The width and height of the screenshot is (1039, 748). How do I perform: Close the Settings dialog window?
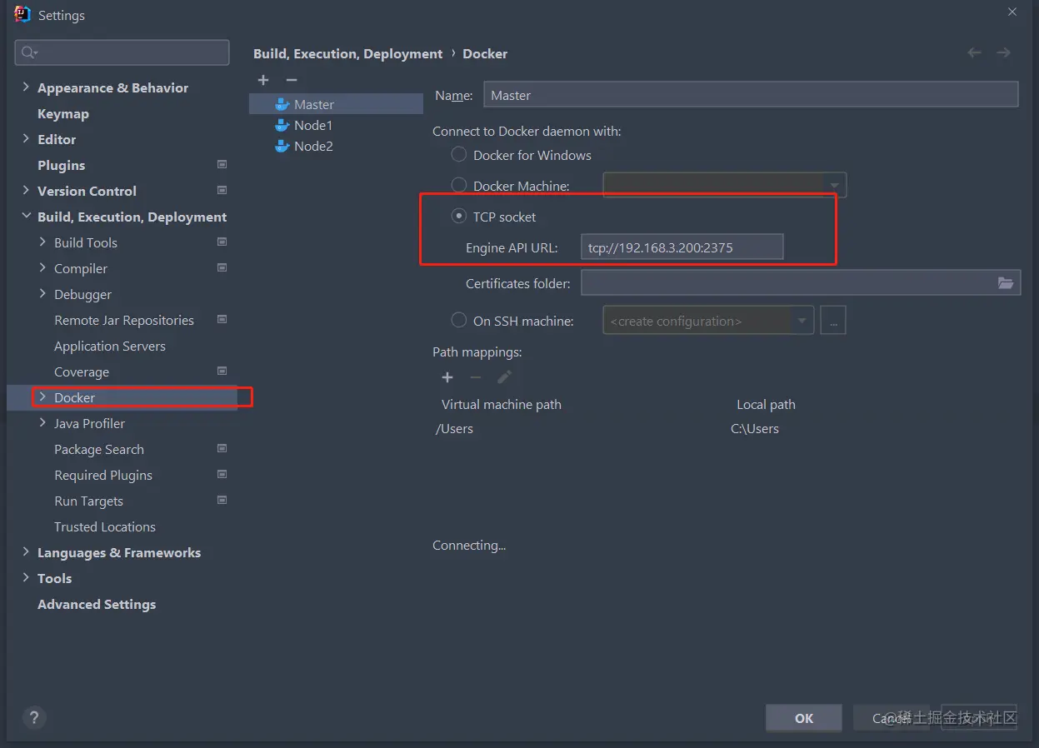pyautogui.click(x=1012, y=12)
